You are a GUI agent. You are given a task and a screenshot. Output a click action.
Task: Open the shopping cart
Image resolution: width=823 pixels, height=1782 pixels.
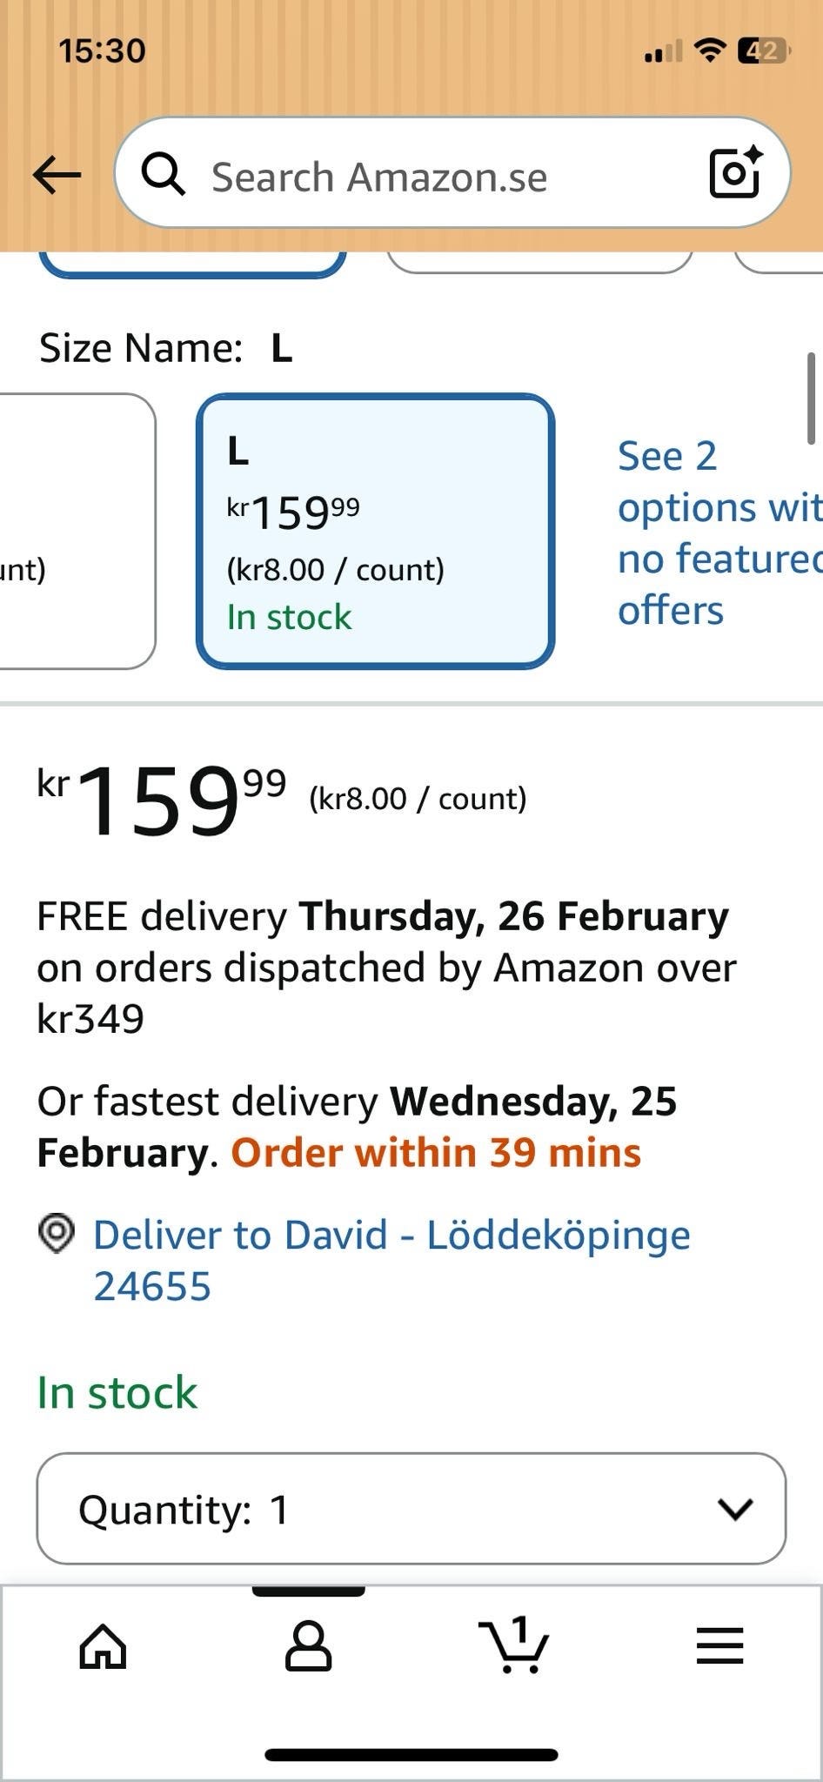(514, 1645)
